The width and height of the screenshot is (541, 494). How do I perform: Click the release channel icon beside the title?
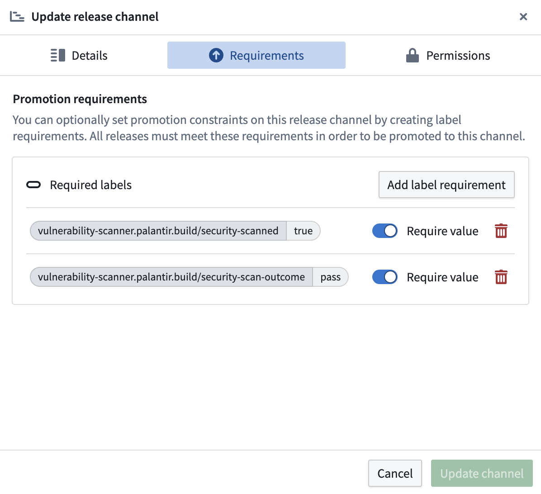[x=17, y=17]
